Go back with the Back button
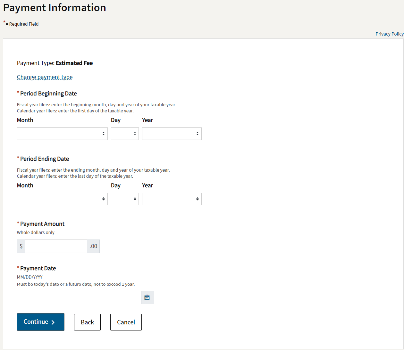This screenshot has width=404, height=350. coord(87,322)
